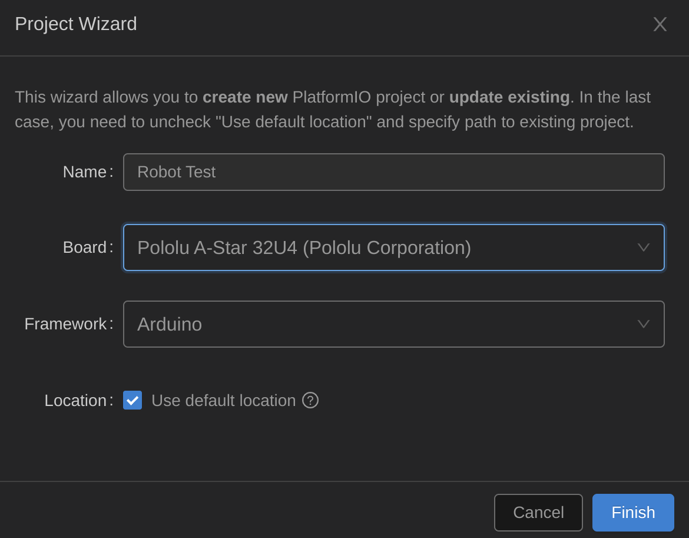The width and height of the screenshot is (689, 538).
Task: Click the Name input showing Robot Test
Action: point(393,171)
